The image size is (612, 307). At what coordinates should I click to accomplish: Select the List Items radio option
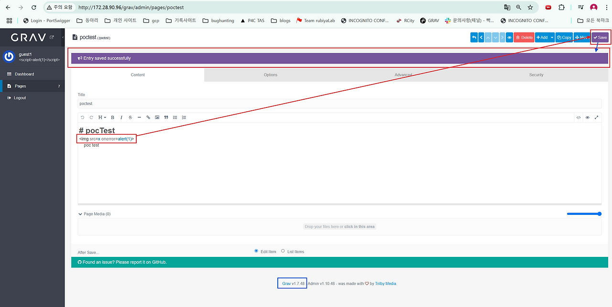pyautogui.click(x=283, y=251)
